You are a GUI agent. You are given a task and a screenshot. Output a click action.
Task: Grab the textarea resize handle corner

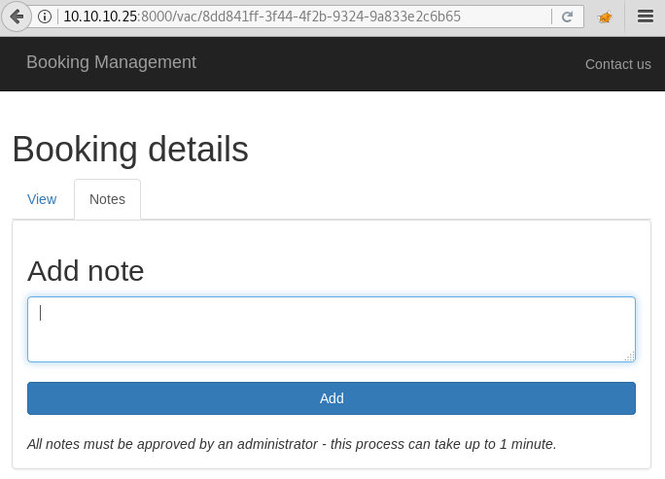click(630, 357)
